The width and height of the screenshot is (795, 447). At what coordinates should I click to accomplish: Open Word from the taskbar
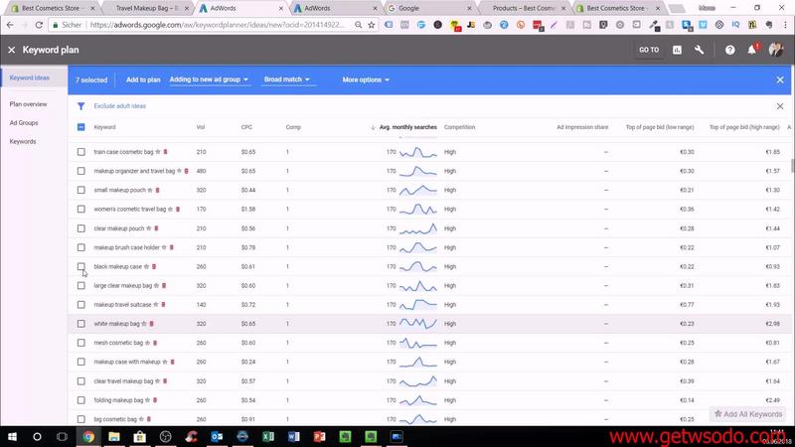tap(294, 436)
